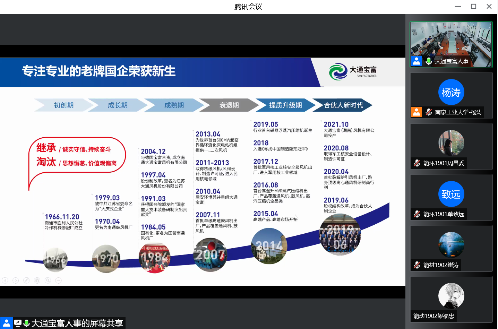Viewport: 498px width, 329px height.
Task: Select the 杨涛 blue avatar participant tile
Action: (x=451, y=92)
